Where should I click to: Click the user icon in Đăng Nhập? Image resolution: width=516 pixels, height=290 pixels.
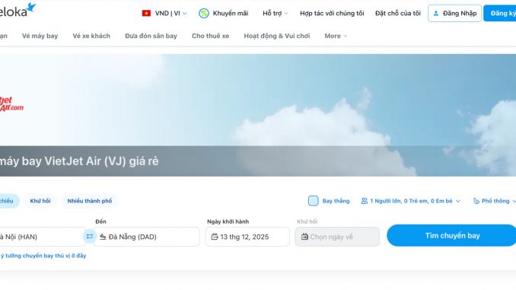(435, 14)
